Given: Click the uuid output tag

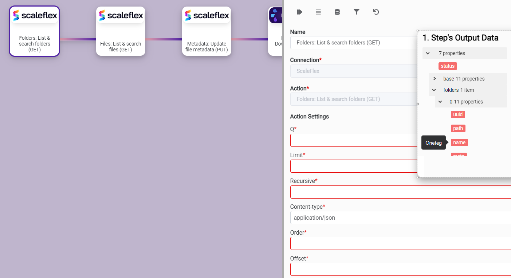Looking at the screenshot, I should [x=458, y=114].
